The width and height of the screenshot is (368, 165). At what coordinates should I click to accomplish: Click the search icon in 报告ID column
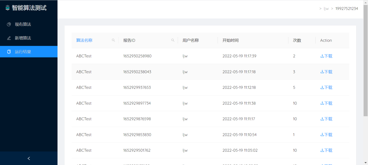(173, 40)
